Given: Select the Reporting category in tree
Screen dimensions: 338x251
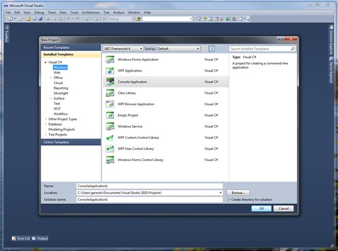Looking at the screenshot, I should (x=61, y=88).
